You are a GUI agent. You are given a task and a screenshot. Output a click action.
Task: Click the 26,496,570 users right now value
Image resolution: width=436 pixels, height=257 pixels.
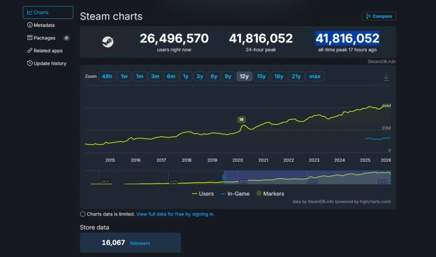pyautogui.click(x=174, y=38)
